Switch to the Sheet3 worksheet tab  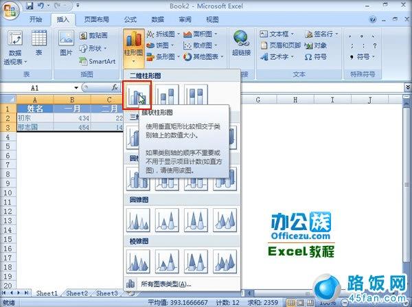click(106, 293)
